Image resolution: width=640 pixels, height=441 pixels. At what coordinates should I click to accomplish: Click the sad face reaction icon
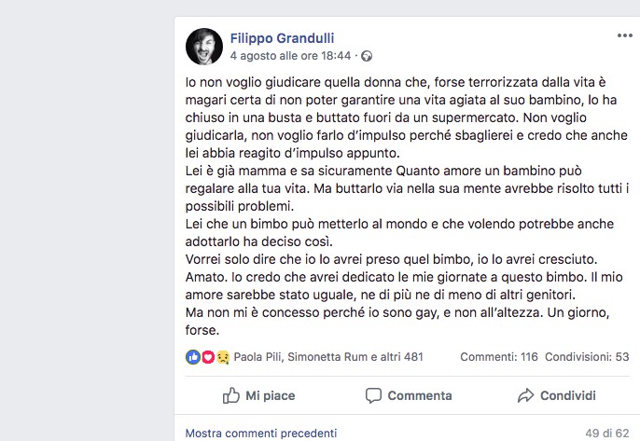pos(222,357)
